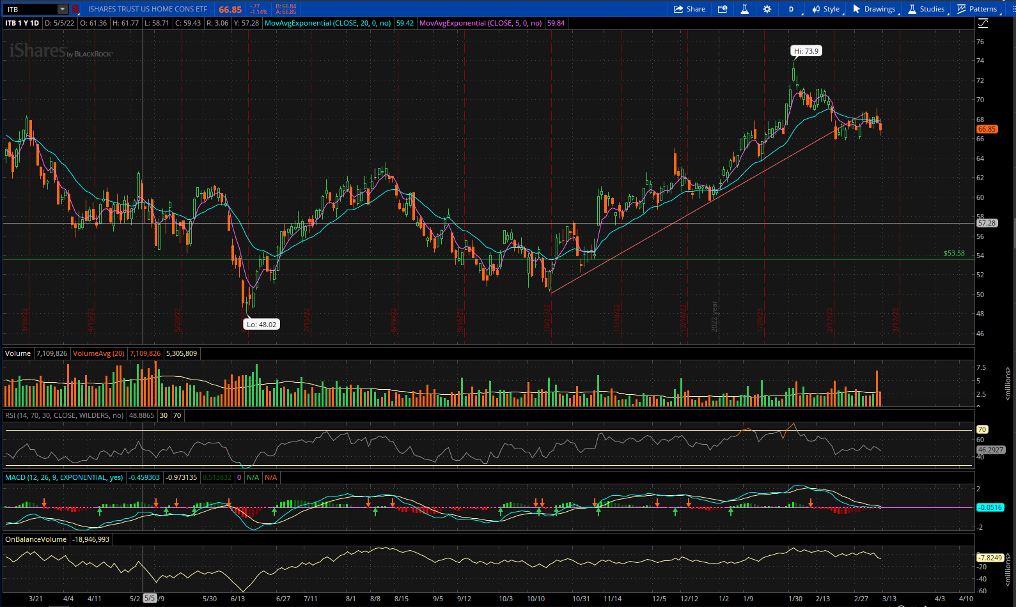This screenshot has width=1016, height=607.
Task: Click the ISHARES TRUST US HOME CONS ETF name
Action: [x=148, y=9]
